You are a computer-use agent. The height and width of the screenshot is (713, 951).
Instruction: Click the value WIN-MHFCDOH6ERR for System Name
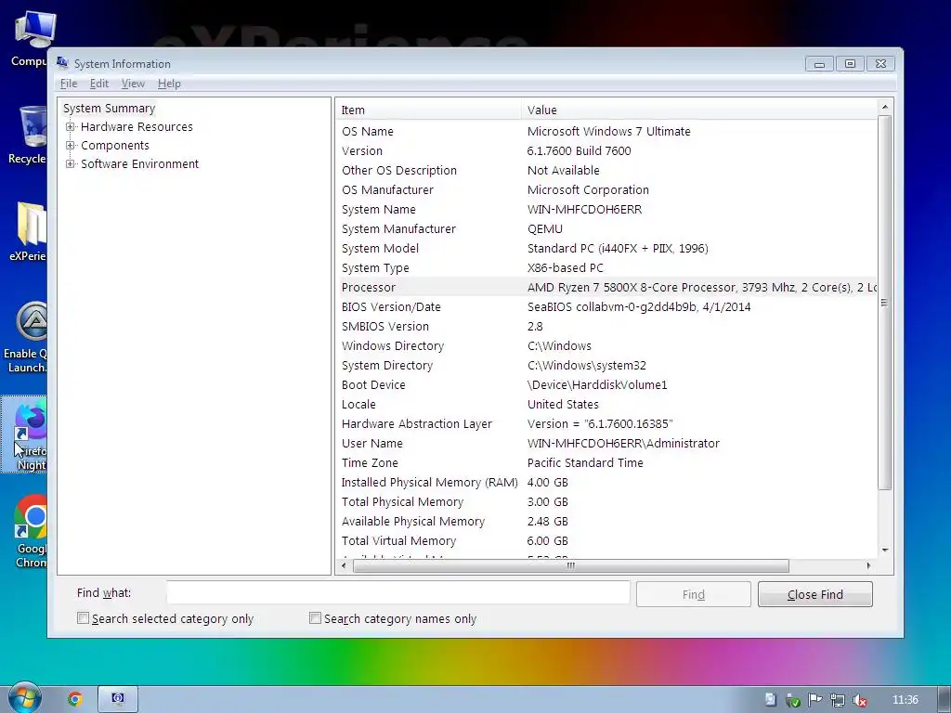[585, 209]
